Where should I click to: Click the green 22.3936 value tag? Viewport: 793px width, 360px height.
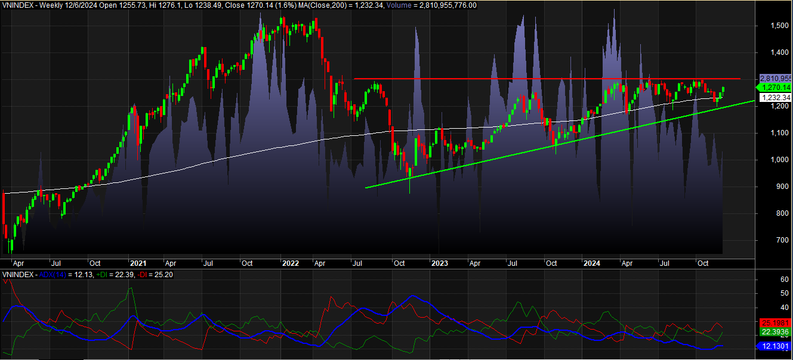click(775, 331)
